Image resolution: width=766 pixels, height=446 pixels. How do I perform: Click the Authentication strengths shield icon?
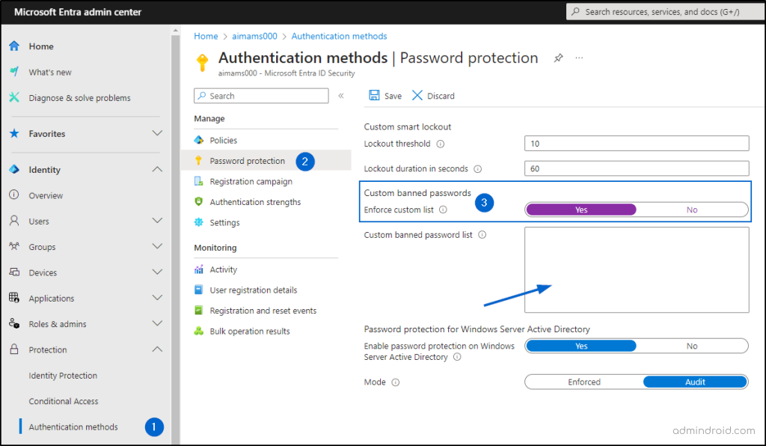click(x=199, y=202)
